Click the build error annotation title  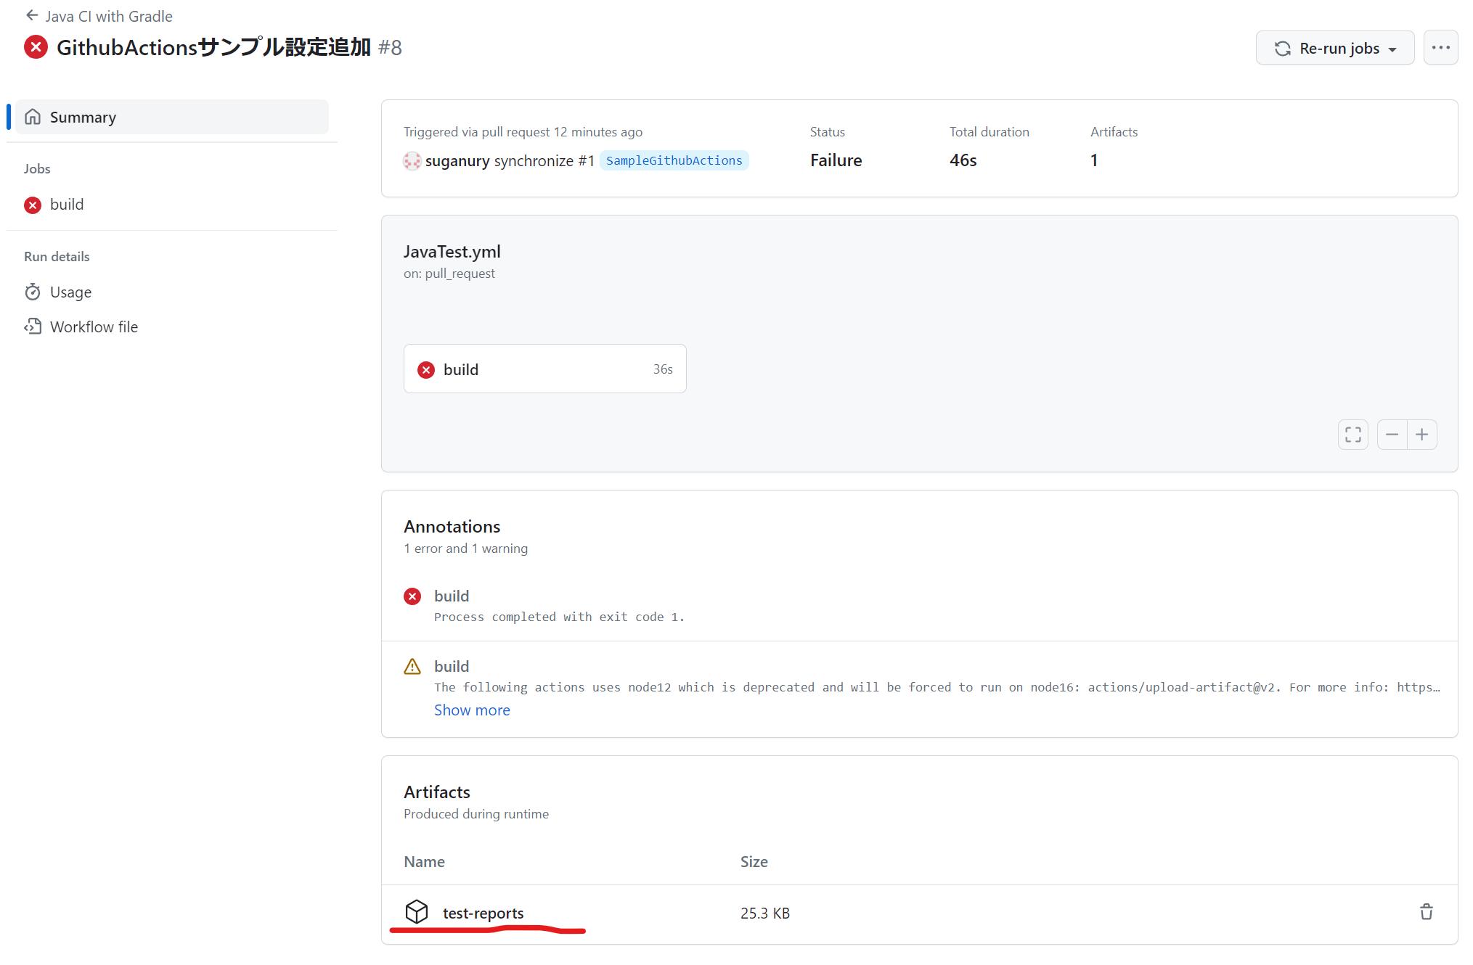coord(452,596)
